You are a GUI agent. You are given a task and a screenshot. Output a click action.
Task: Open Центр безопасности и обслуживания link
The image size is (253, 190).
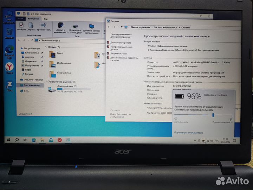(121, 115)
